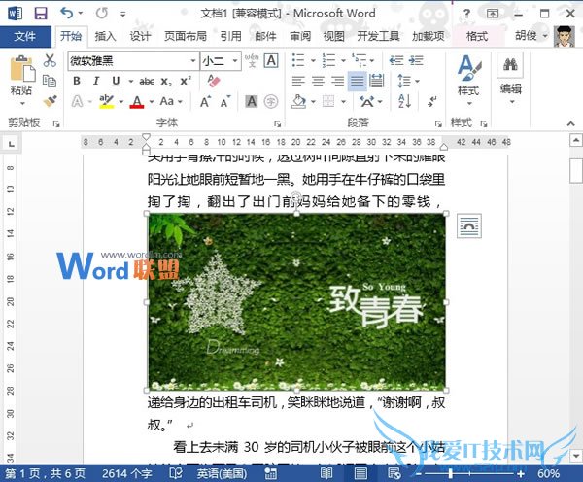Screen dimensions: 583x482
Task: Click the Clear Formatting eraser icon
Action: 214,81
